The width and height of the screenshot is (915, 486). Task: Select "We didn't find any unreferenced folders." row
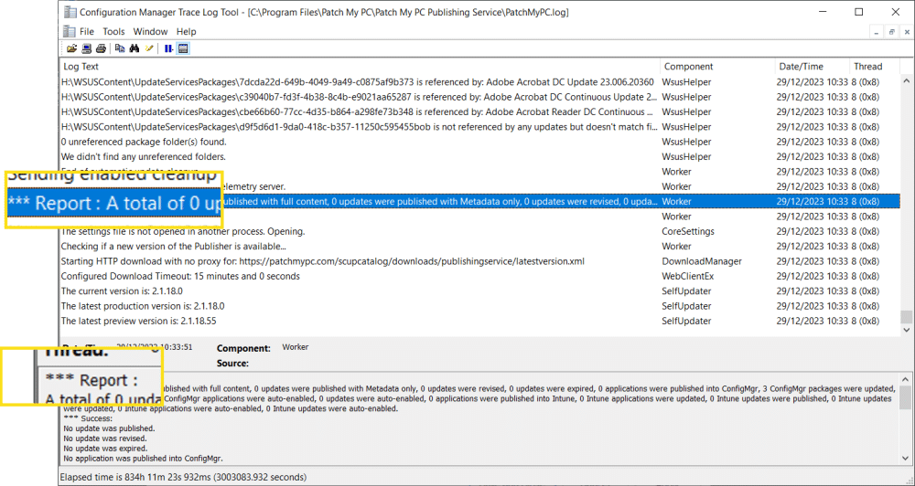pyautogui.click(x=479, y=157)
